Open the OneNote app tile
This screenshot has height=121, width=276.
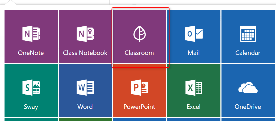tap(31, 37)
